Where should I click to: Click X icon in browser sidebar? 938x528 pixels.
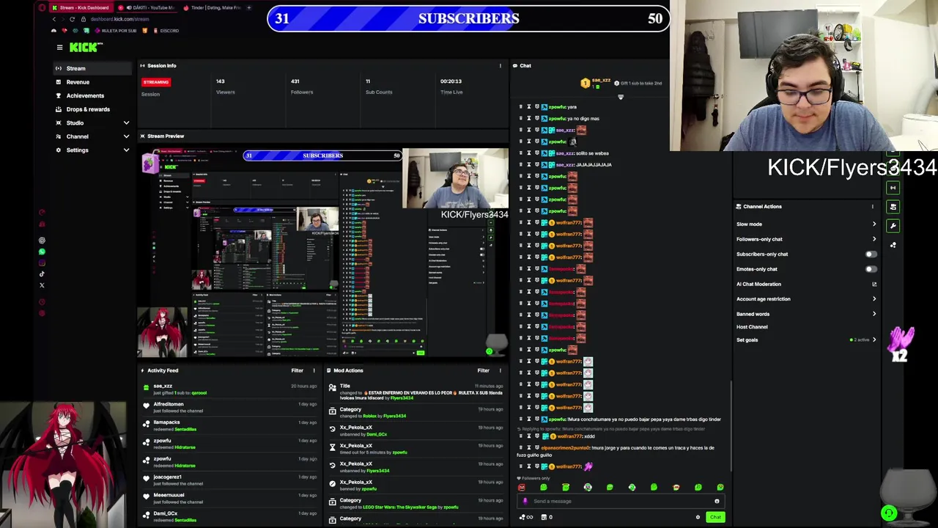point(42,285)
